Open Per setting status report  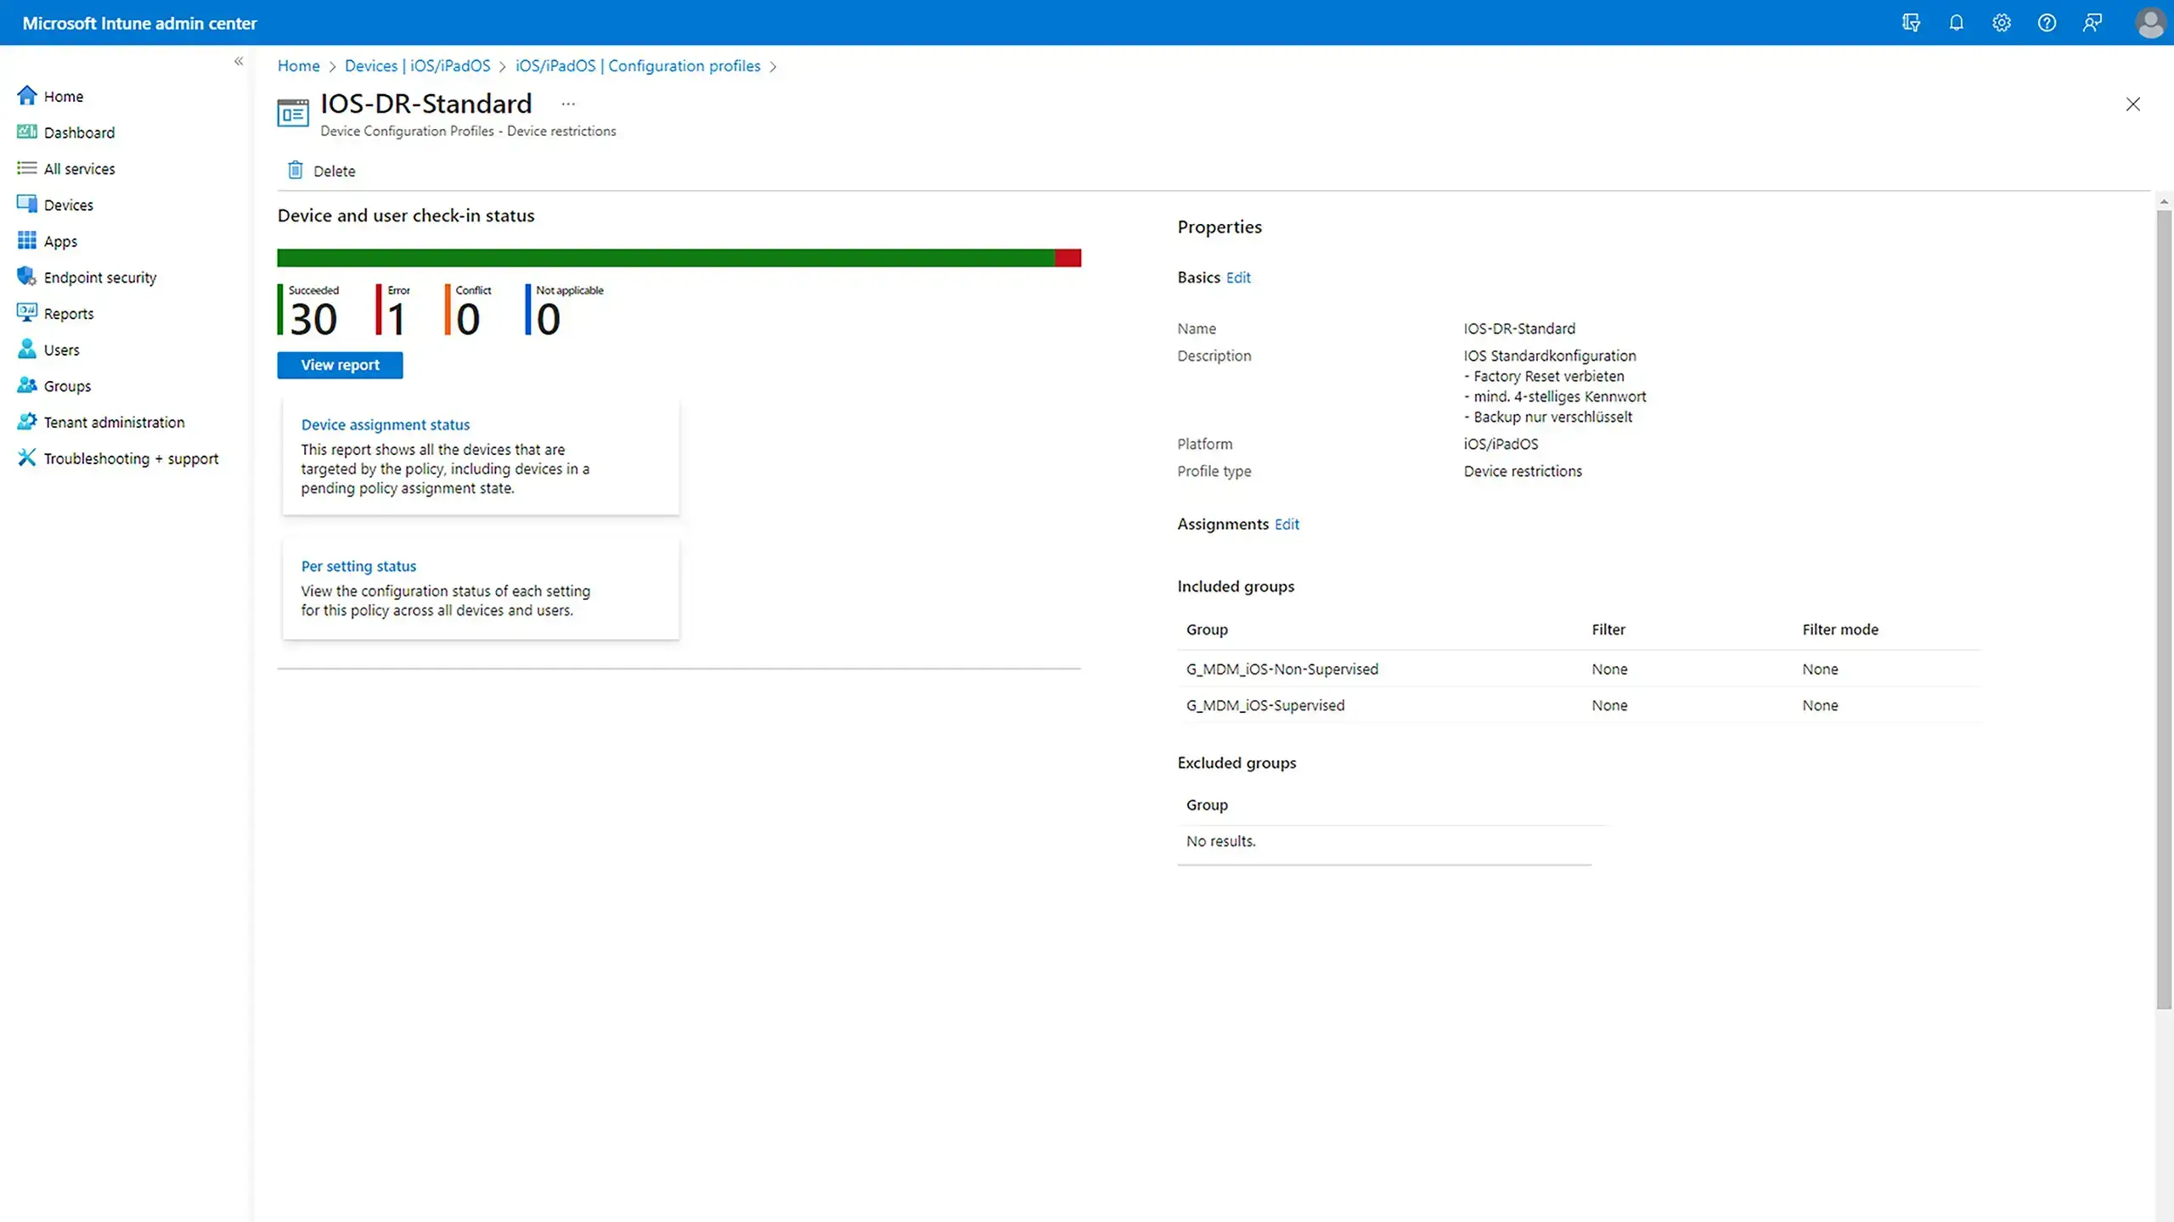coord(358,566)
